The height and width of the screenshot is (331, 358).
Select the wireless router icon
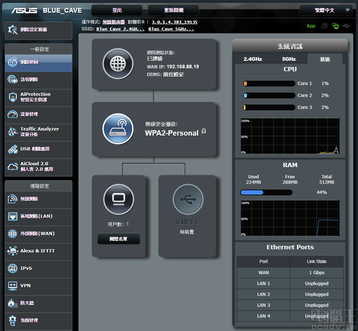click(118, 129)
